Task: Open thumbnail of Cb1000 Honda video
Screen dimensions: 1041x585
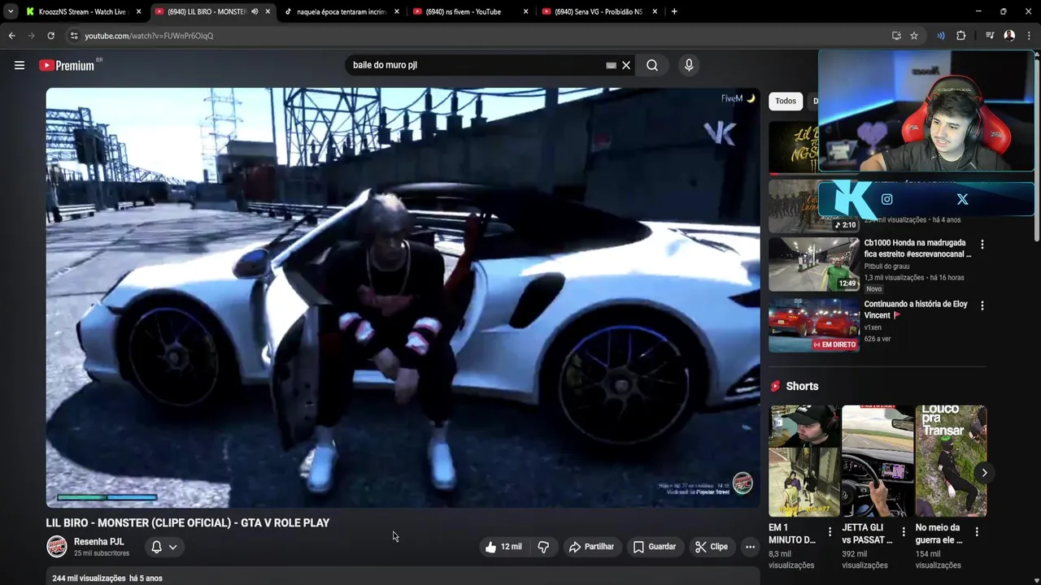Action: coord(814,264)
